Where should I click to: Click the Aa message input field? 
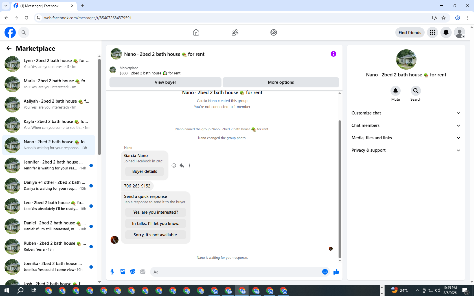click(236, 272)
